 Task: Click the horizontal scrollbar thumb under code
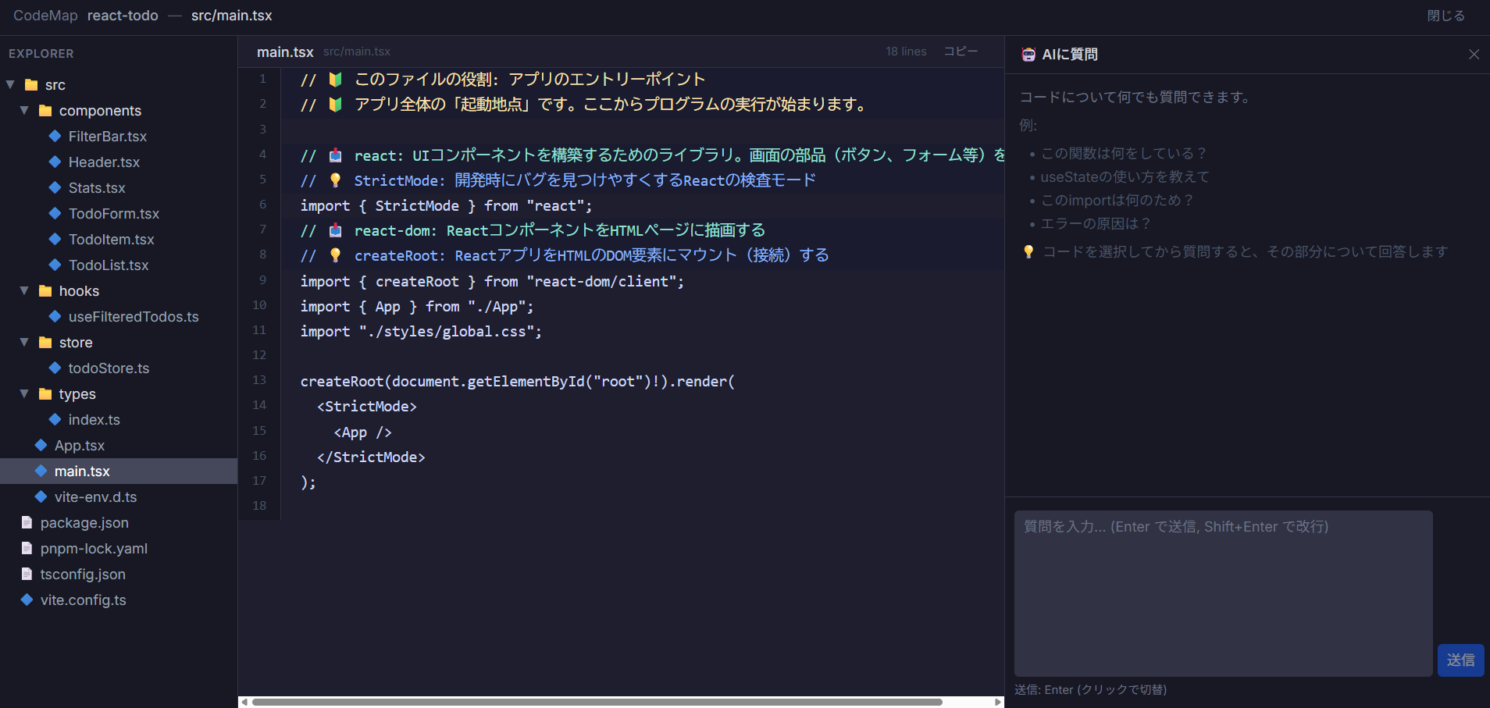(x=597, y=702)
